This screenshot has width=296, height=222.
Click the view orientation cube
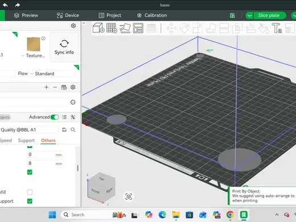(x=102, y=187)
